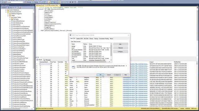199x111 pixels.
Task: Click the Production.Culture table icon
Action: 12,64
